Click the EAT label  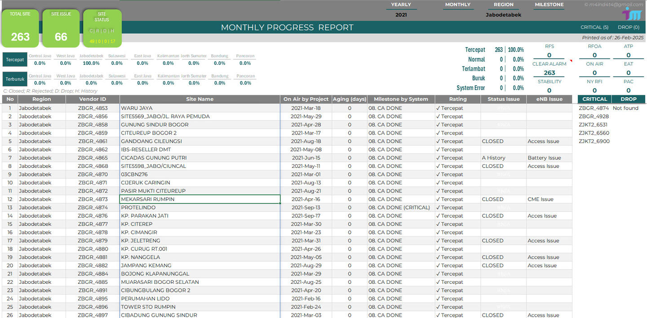click(x=628, y=64)
